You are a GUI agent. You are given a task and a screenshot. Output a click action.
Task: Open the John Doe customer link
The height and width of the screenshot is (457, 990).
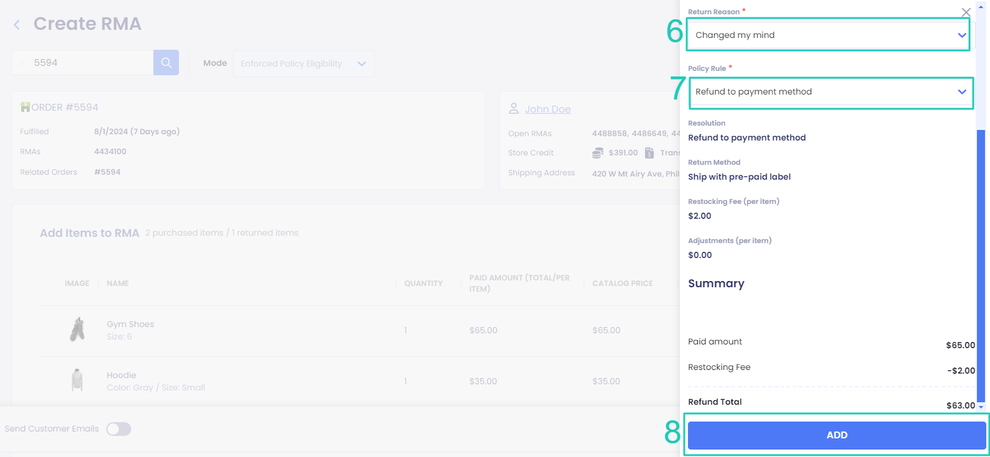[x=548, y=109]
